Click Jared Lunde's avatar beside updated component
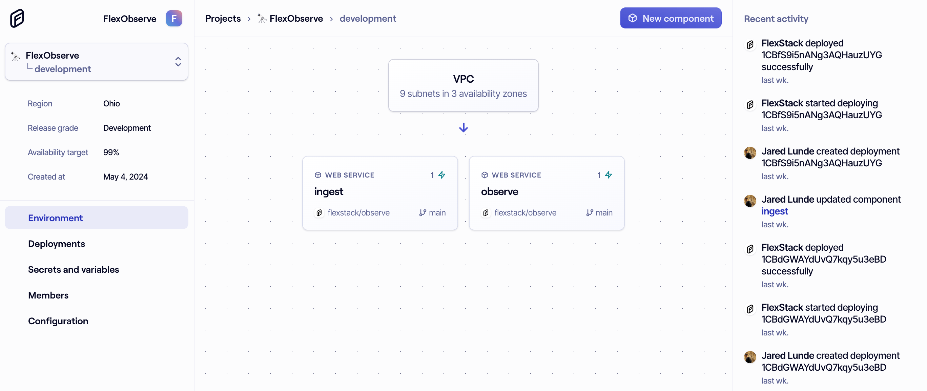The height and width of the screenshot is (391, 927). click(750, 201)
